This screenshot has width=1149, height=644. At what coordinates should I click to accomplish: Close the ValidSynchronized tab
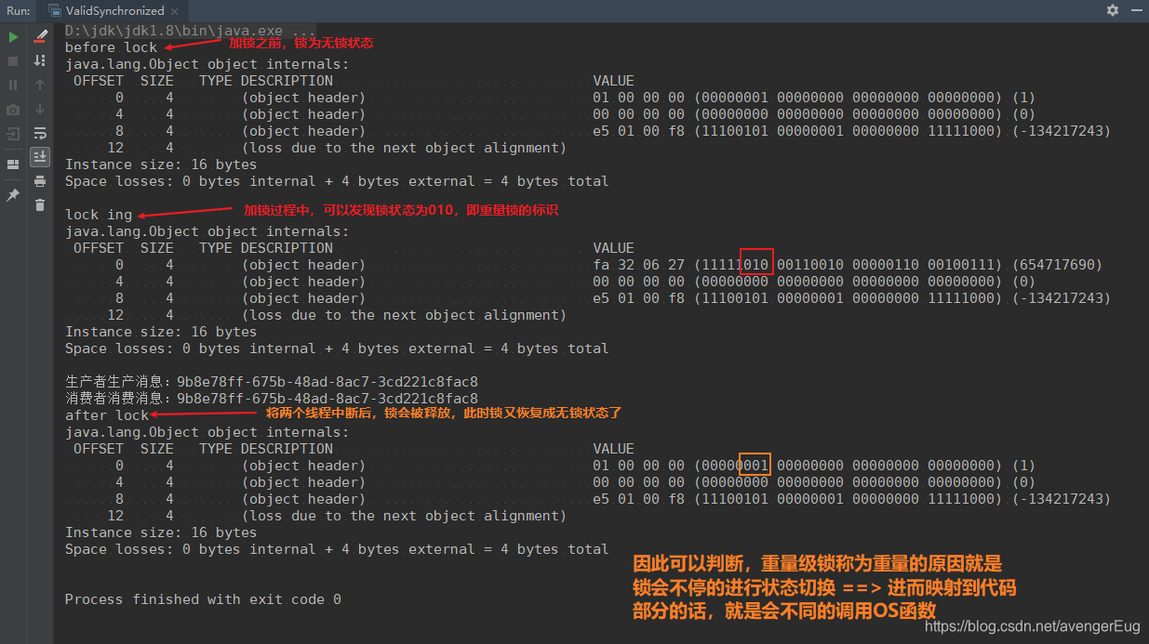[174, 11]
